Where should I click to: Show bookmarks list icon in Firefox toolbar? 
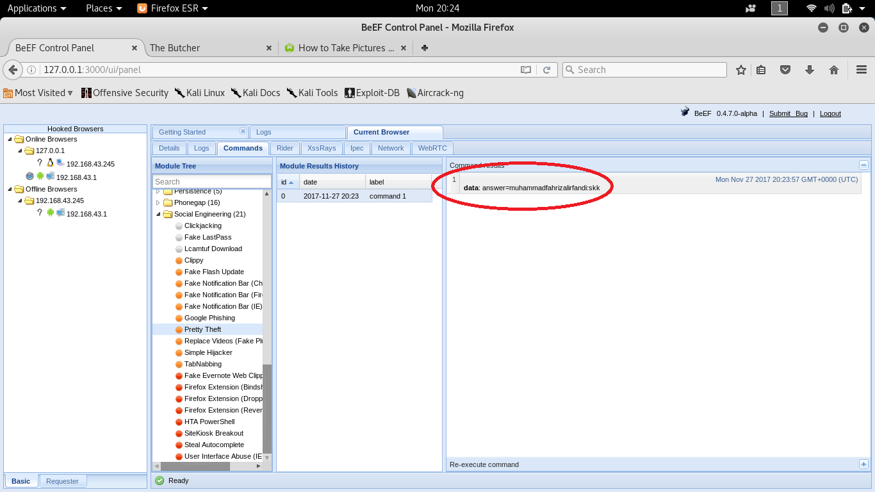761,70
